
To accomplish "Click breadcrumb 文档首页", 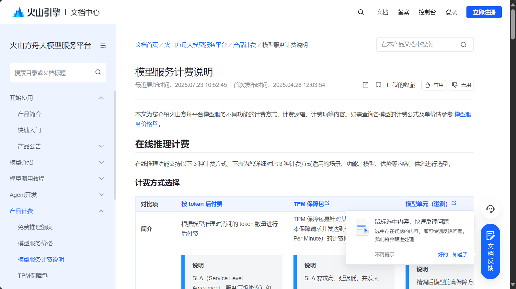I will point(146,45).
